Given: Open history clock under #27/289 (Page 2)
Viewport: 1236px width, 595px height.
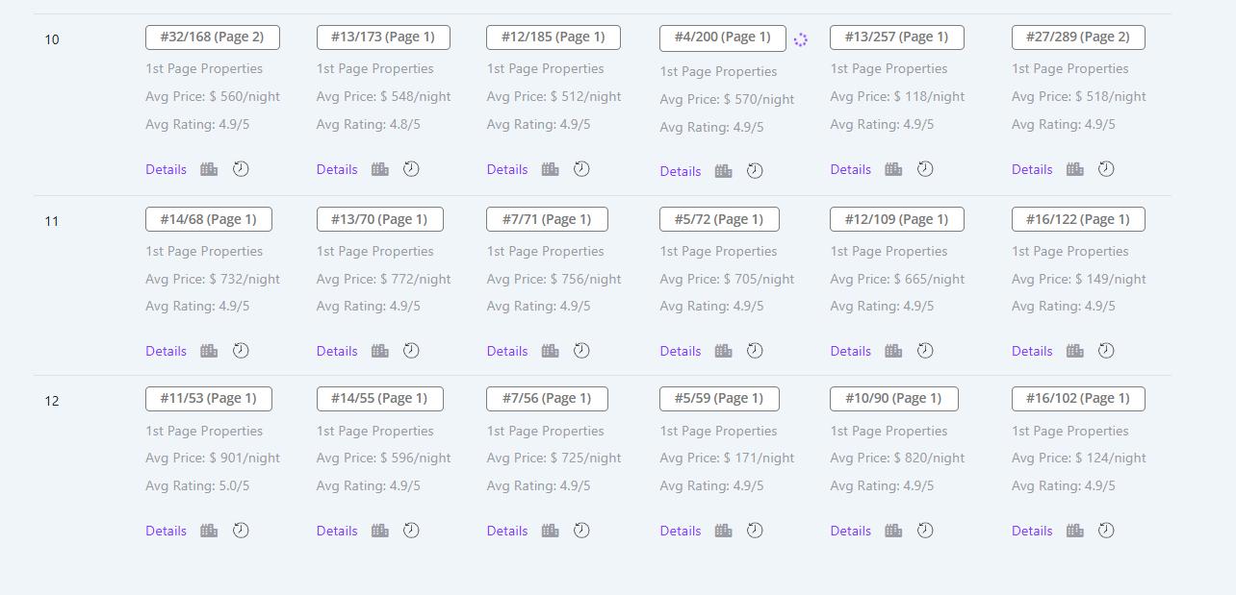Looking at the screenshot, I should tap(1106, 169).
